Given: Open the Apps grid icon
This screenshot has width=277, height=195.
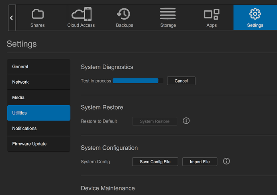Looking at the screenshot, I should pyautogui.click(x=212, y=14).
